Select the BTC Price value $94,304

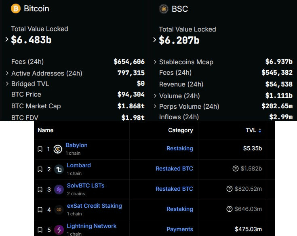[131, 94]
